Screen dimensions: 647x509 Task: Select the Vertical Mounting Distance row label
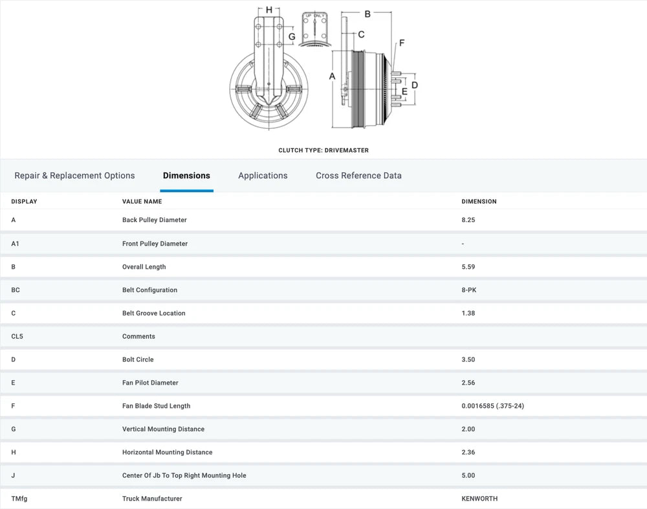click(163, 429)
